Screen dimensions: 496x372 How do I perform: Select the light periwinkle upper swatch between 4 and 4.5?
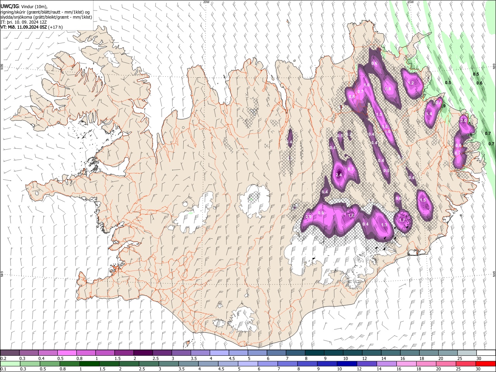click(x=219, y=353)
